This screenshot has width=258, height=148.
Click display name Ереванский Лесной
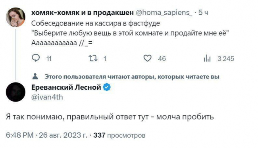click(x=66, y=87)
